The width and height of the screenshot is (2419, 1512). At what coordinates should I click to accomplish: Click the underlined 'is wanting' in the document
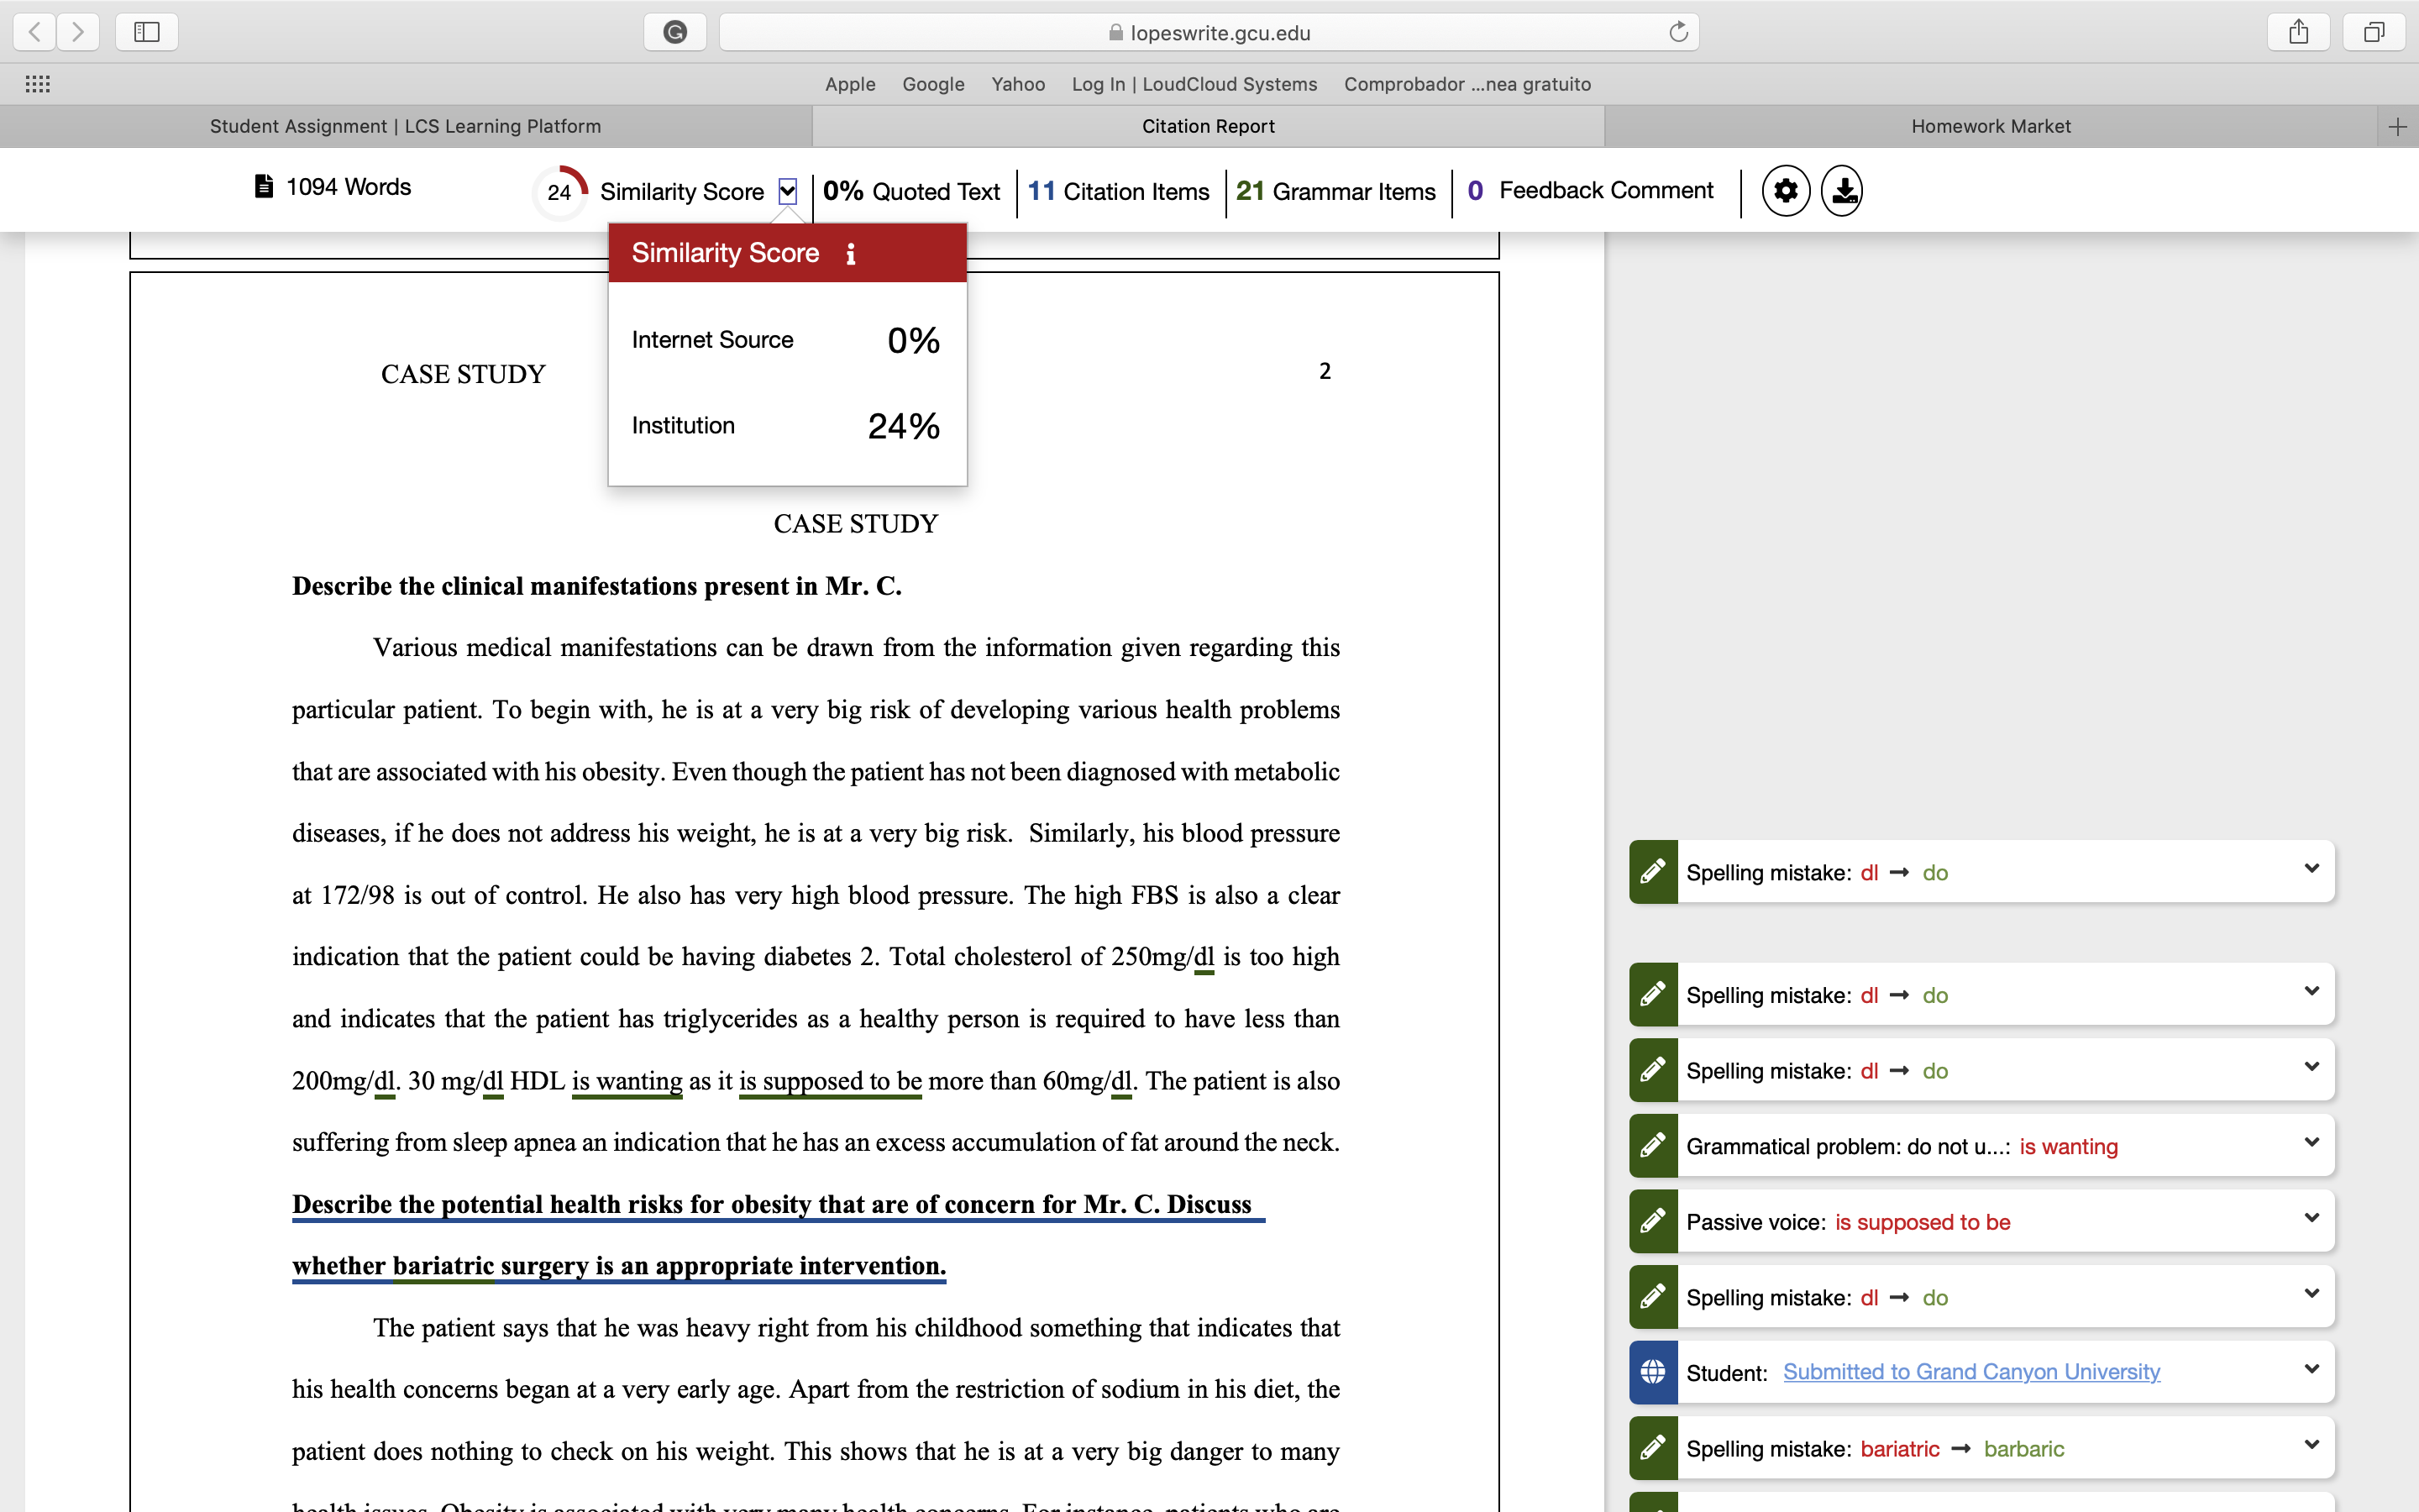tap(627, 1081)
